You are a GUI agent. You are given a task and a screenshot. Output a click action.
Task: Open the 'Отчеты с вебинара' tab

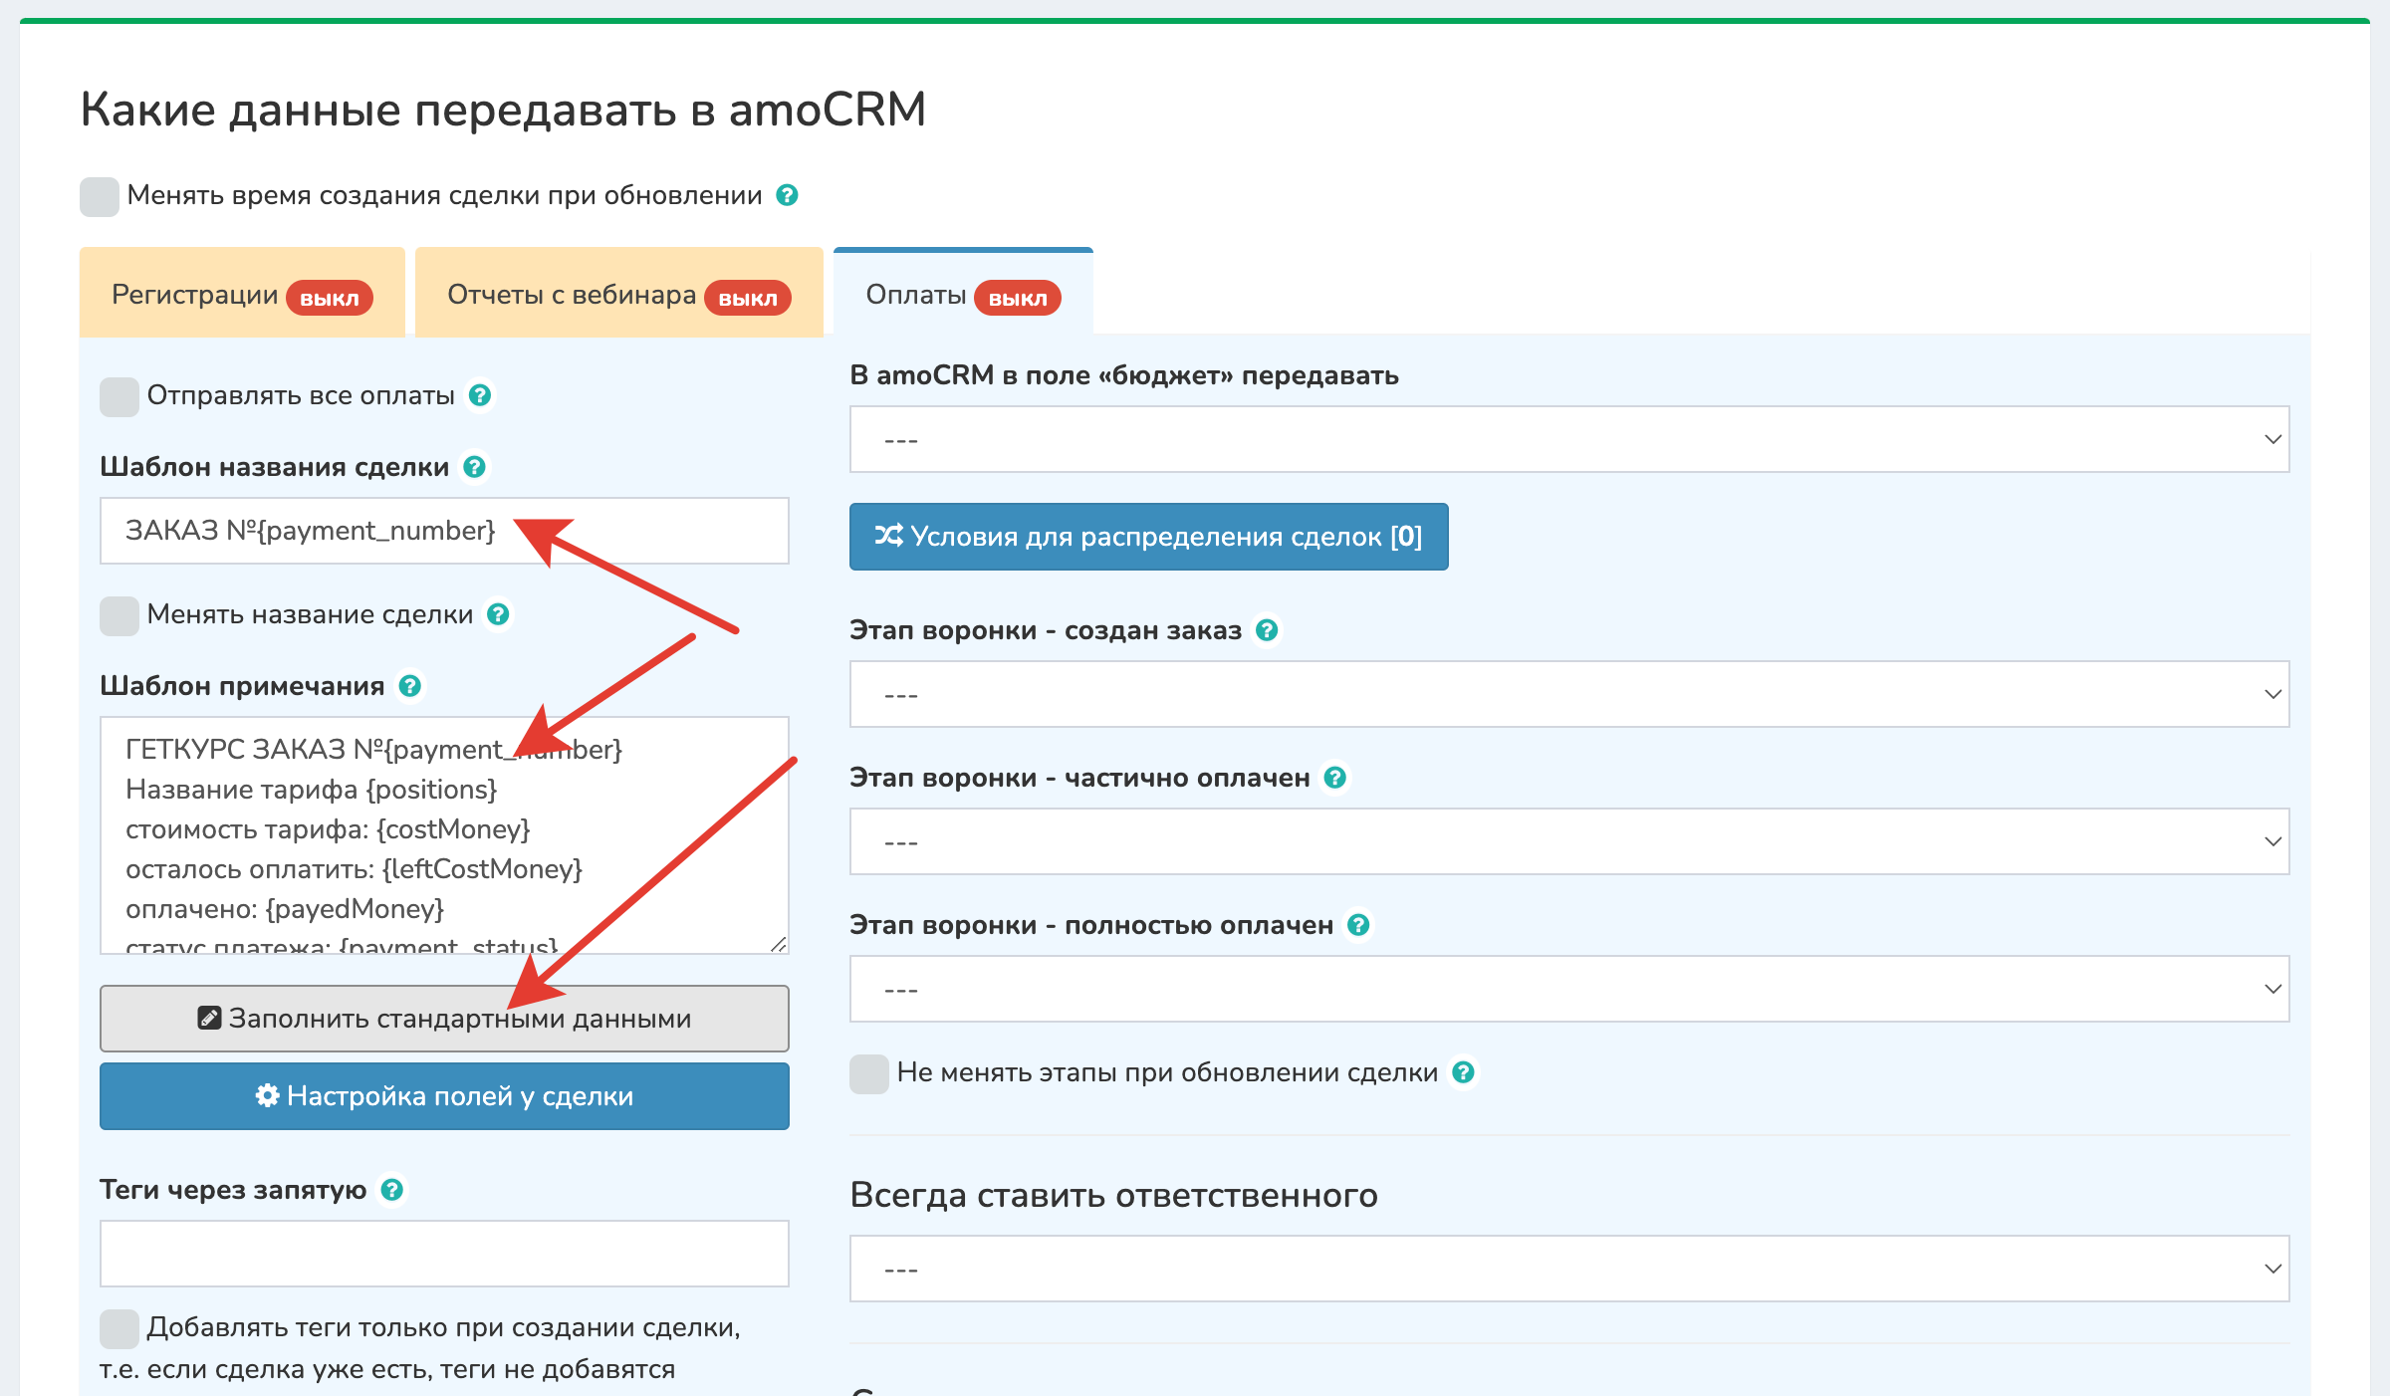618,295
